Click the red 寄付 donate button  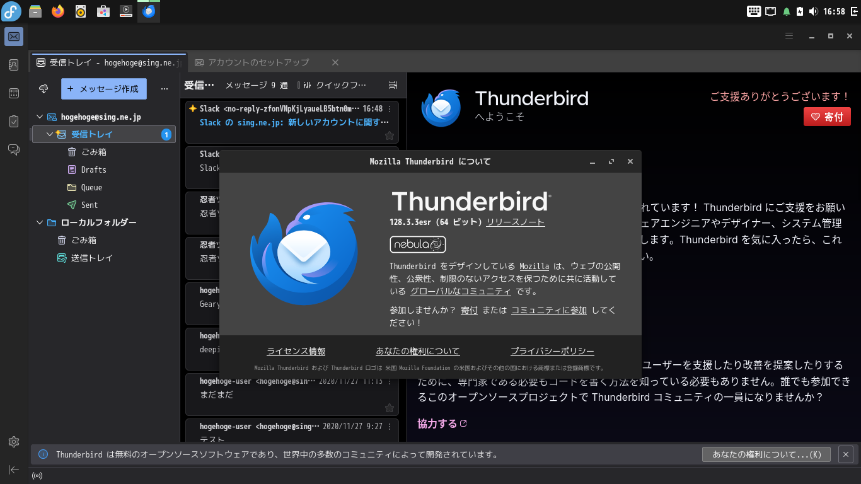coord(827,117)
